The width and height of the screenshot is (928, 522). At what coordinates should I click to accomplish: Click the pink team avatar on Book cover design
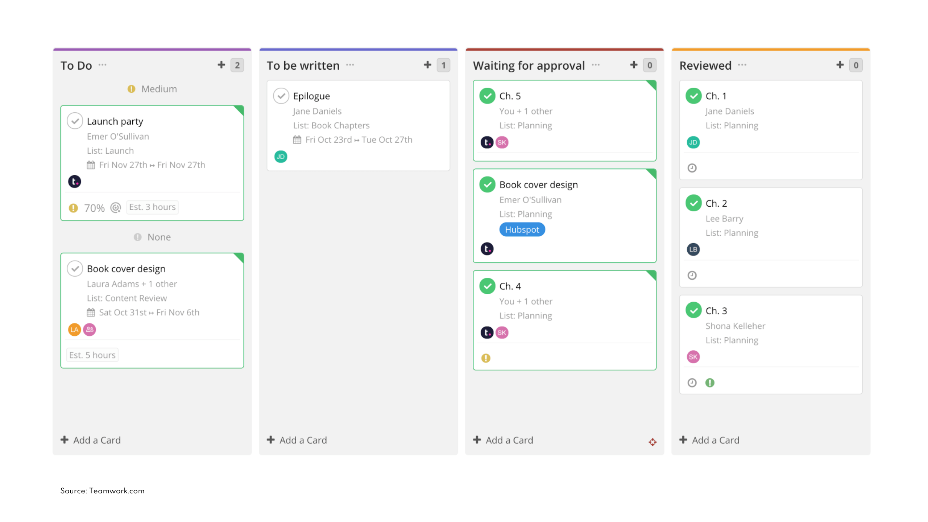coord(90,330)
